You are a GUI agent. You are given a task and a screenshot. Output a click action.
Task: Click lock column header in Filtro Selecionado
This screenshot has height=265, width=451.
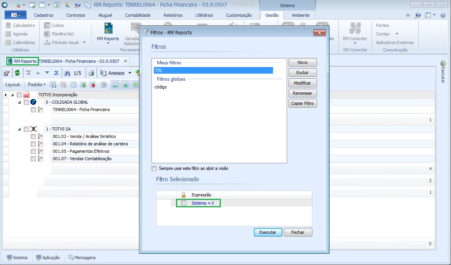point(183,195)
